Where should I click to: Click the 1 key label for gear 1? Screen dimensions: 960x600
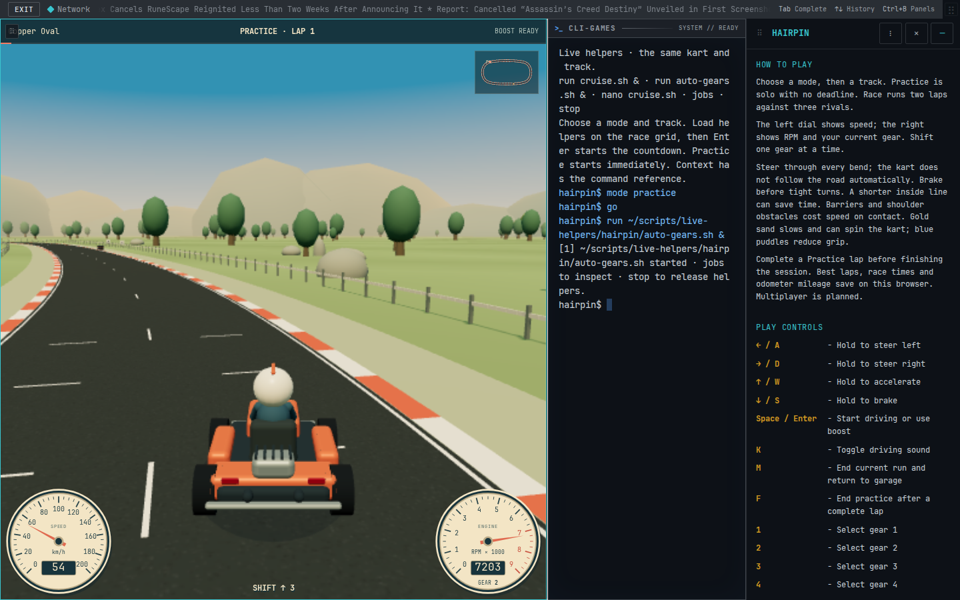(x=758, y=530)
